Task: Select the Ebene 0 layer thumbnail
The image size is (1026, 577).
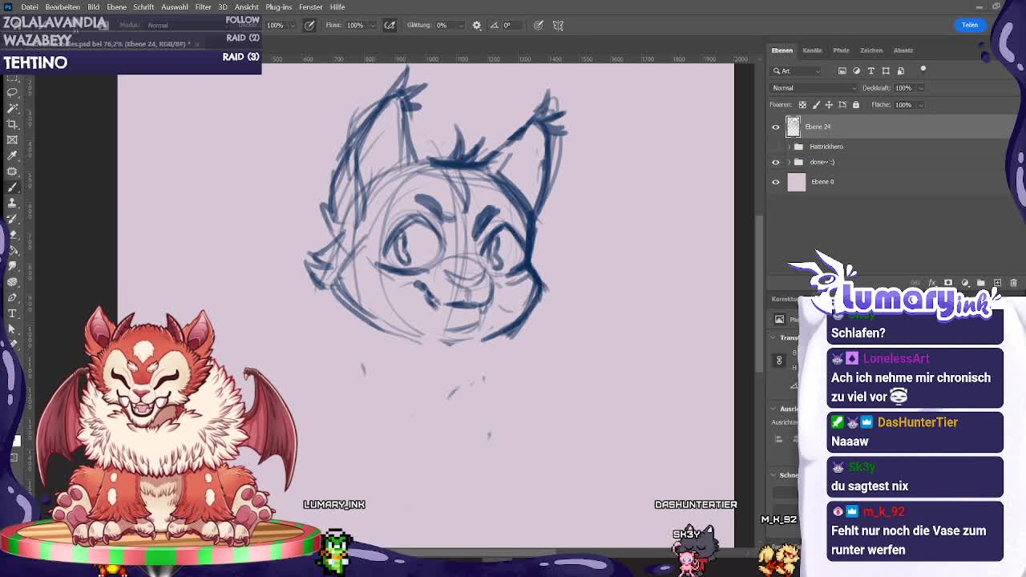Action: [796, 182]
